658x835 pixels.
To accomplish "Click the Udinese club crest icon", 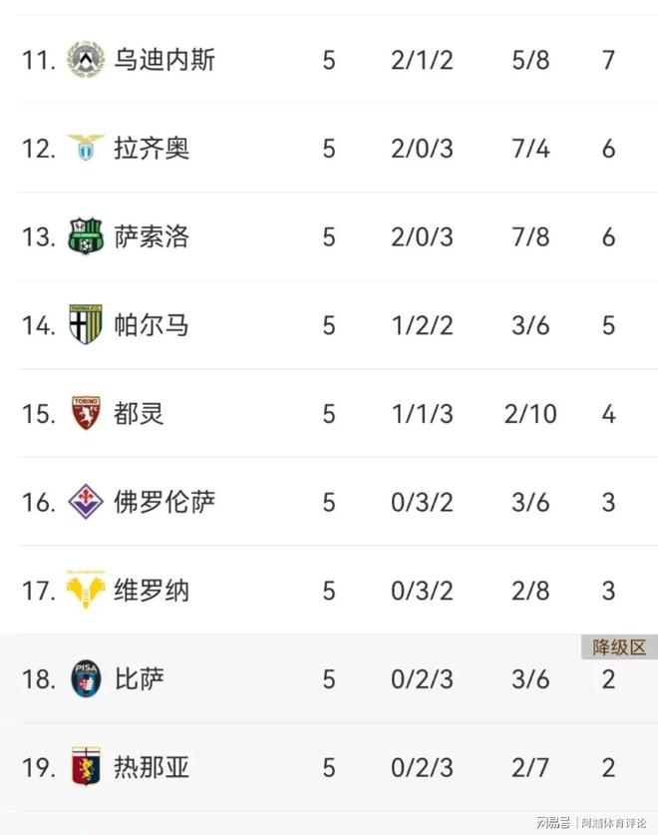I will [x=86, y=60].
